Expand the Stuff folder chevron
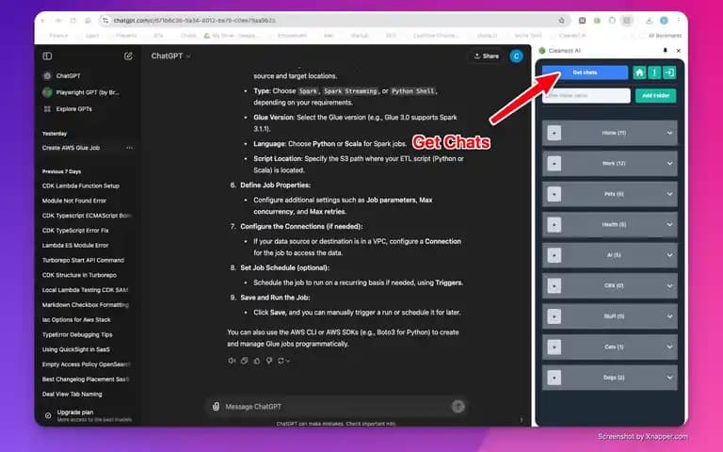 pyautogui.click(x=669, y=316)
